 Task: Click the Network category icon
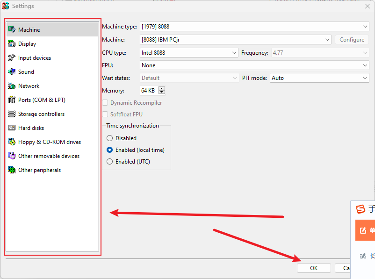pos(12,86)
